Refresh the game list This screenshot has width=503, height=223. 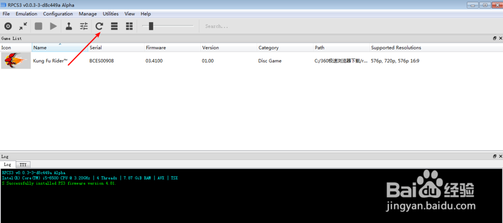point(99,26)
